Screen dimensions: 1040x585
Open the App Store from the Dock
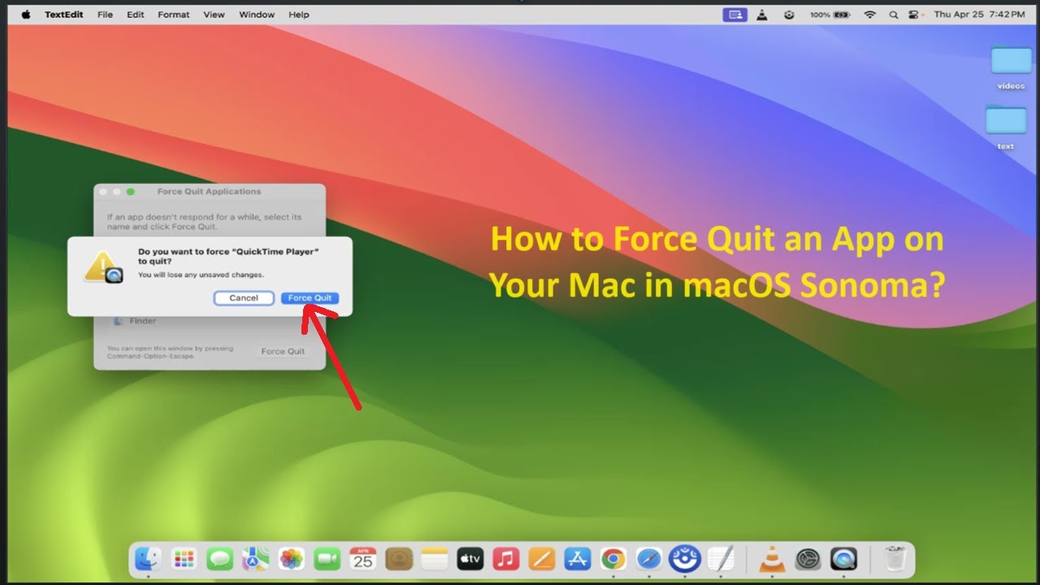coord(578,559)
